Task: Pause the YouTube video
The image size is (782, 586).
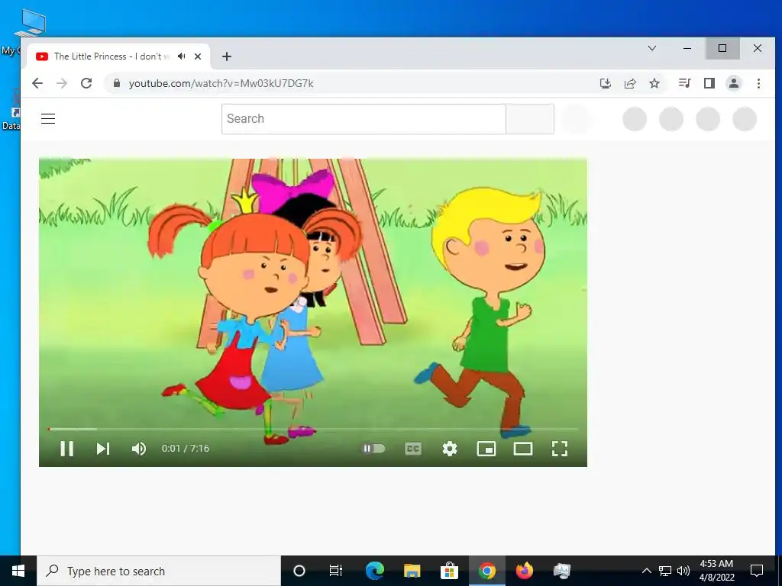Action: [x=67, y=449]
